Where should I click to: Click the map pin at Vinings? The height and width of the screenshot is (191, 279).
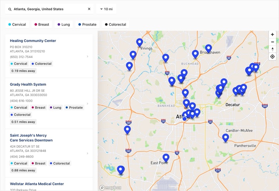(x=139, y=43)
